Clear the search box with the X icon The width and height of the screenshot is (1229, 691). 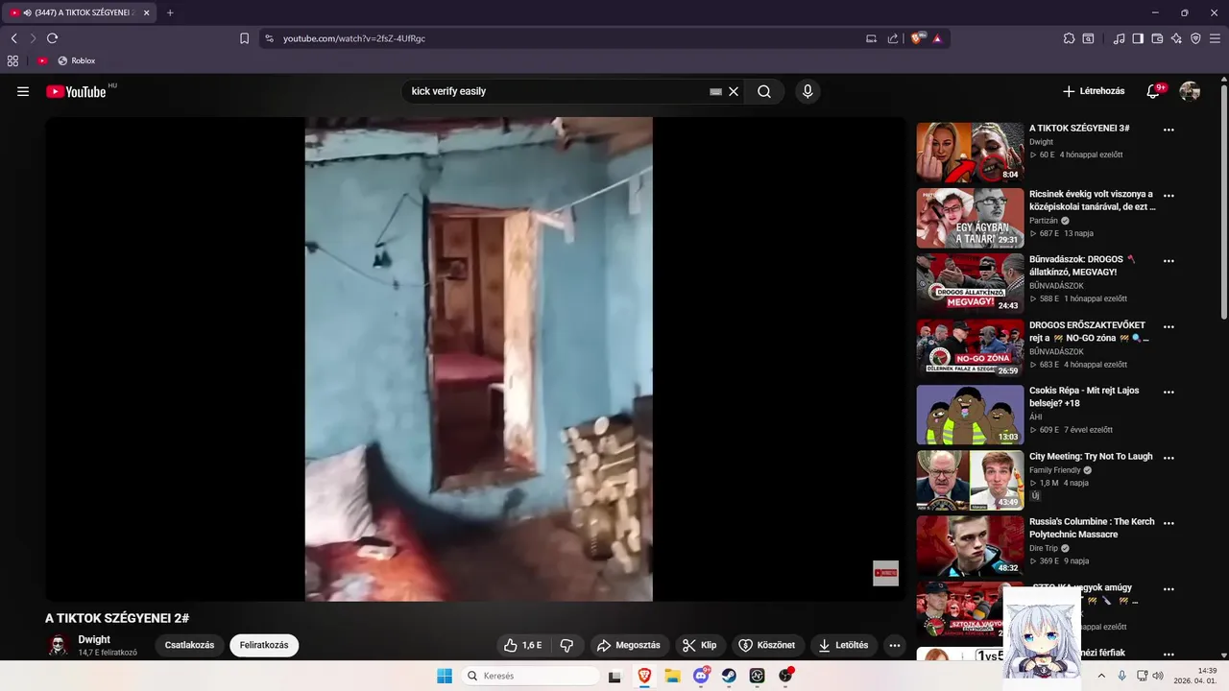(734, 91)
